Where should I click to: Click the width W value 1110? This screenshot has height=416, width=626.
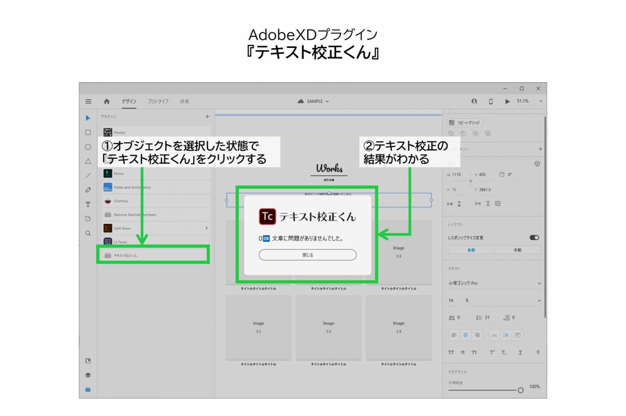(x=457, y=175)
